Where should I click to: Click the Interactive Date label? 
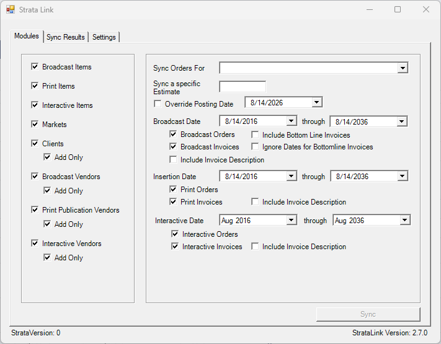pyautogui.click(x=179, y=221)
